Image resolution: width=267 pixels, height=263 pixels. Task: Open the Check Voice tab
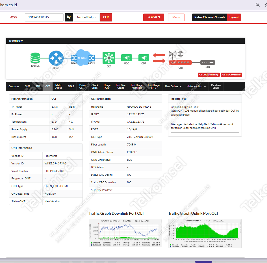point(95,86)
